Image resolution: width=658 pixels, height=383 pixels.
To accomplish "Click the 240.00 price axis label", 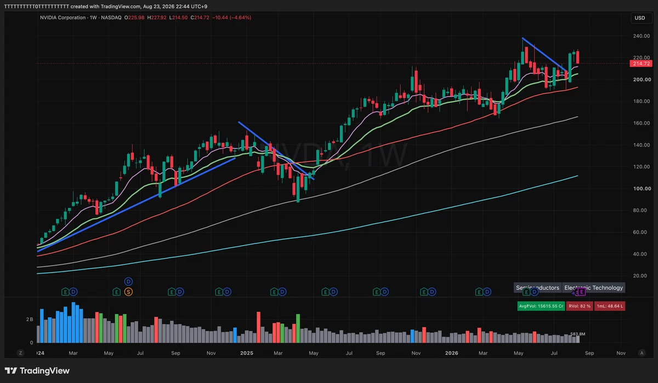I will point(642,36).
